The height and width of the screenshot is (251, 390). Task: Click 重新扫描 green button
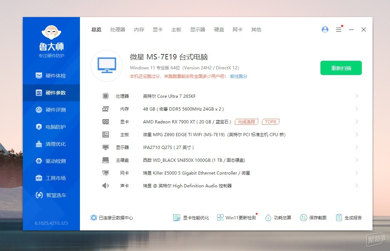[341, 68]
